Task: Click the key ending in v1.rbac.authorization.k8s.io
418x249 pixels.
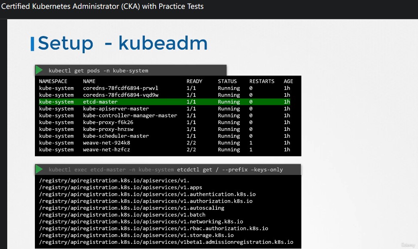Action: tap(154, 228)
